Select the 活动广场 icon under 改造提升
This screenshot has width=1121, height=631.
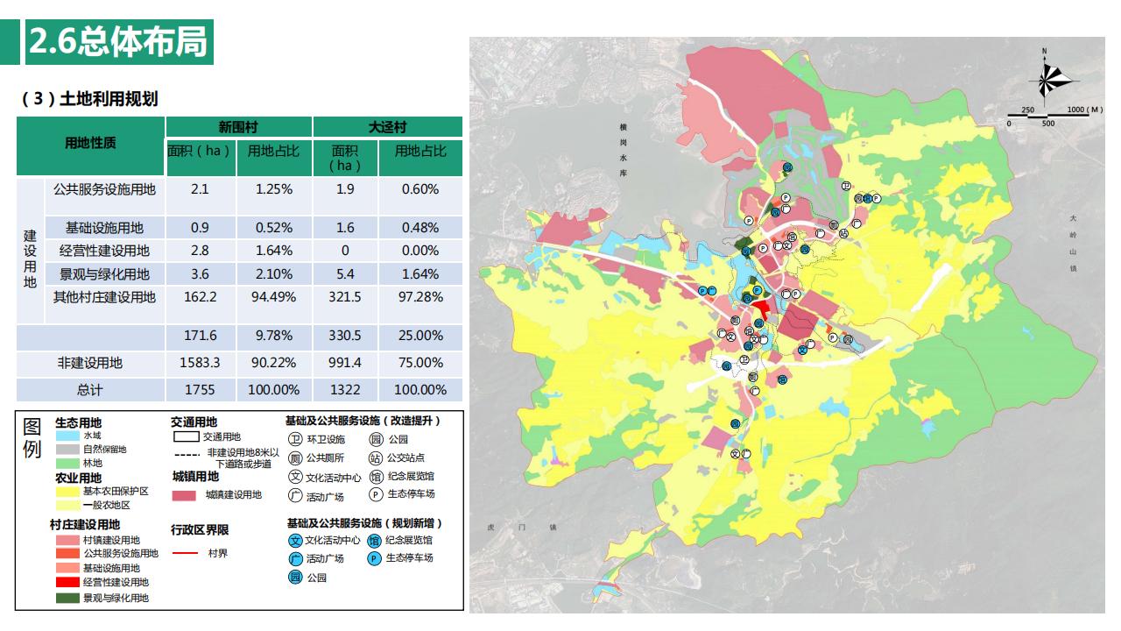click(295, 497)
